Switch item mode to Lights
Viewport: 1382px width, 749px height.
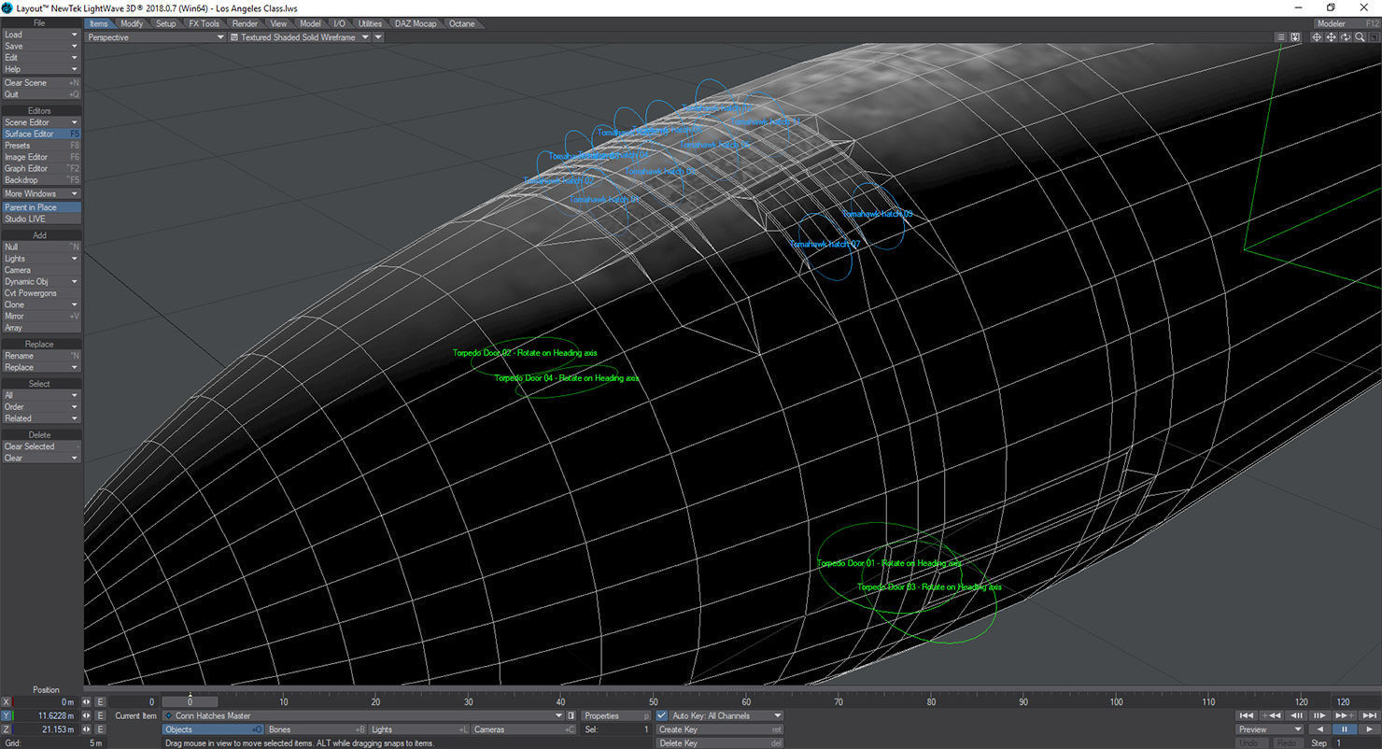click(419, 729)
